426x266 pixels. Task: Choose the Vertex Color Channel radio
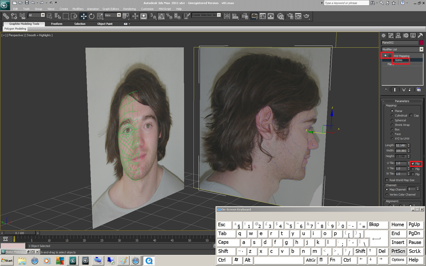(387, 194)
